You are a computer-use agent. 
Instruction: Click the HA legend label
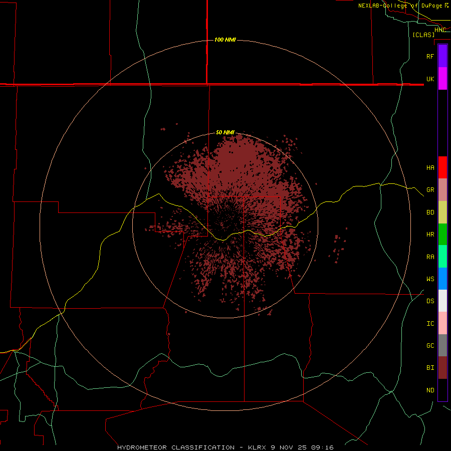[430, 167]
